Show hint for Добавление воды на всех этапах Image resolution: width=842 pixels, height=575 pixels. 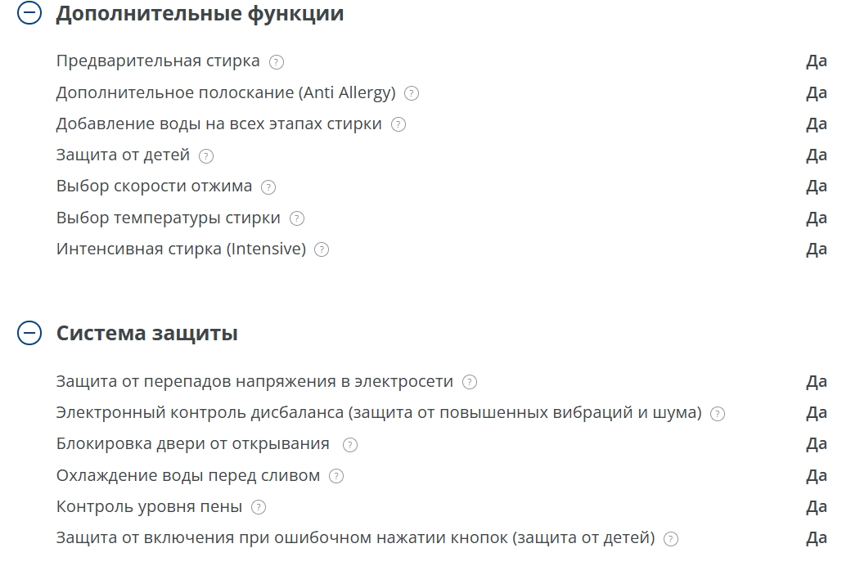coord(398,124)
